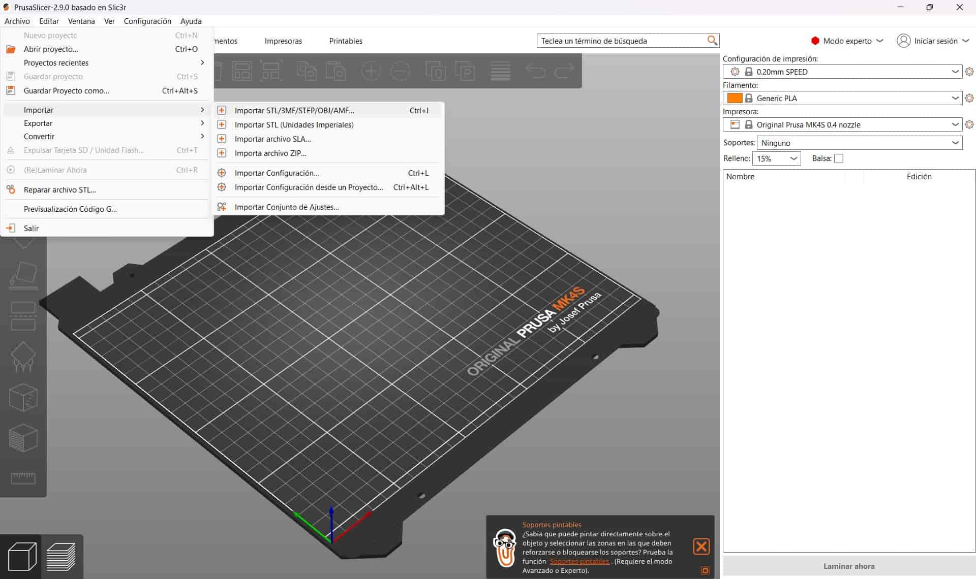Choose Guardar Proyecto como…
Viewport: 976px width, 579px height.
(x=106, y=90)
